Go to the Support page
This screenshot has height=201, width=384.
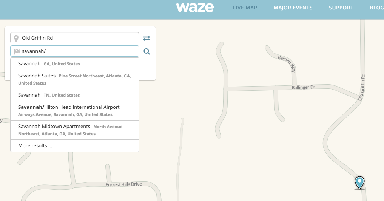pyautogui.click(x=341, y=8)
